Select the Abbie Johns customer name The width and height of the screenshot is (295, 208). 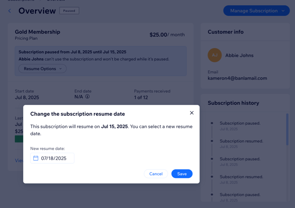click(x=239, y=55)
